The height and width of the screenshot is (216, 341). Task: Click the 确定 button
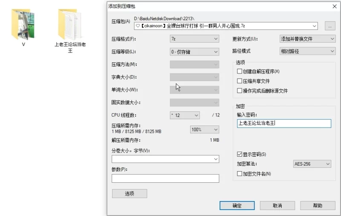coord(237,206)
